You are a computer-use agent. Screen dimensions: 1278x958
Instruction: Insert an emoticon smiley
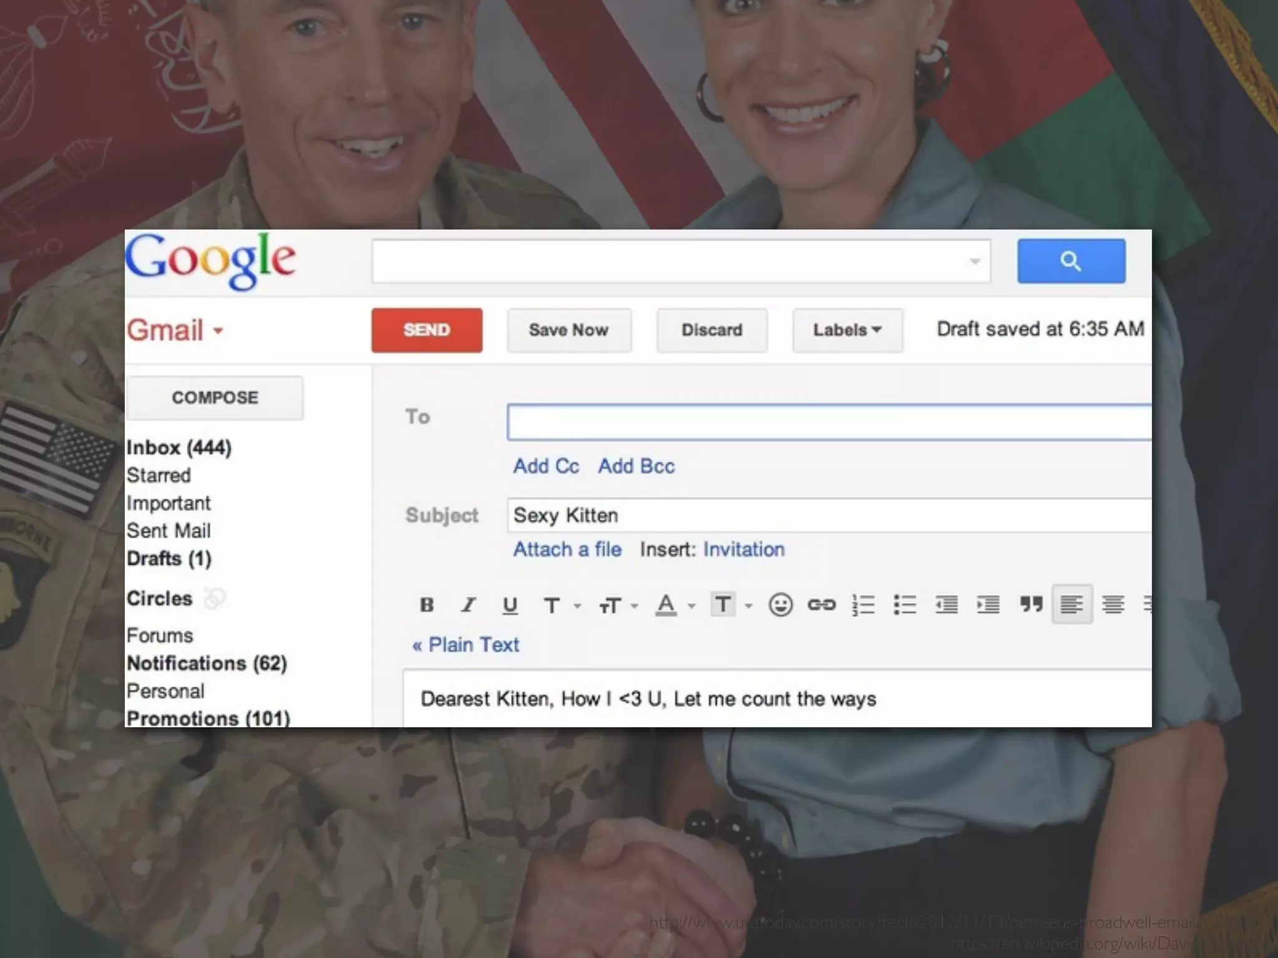click(x=780, y=604)
